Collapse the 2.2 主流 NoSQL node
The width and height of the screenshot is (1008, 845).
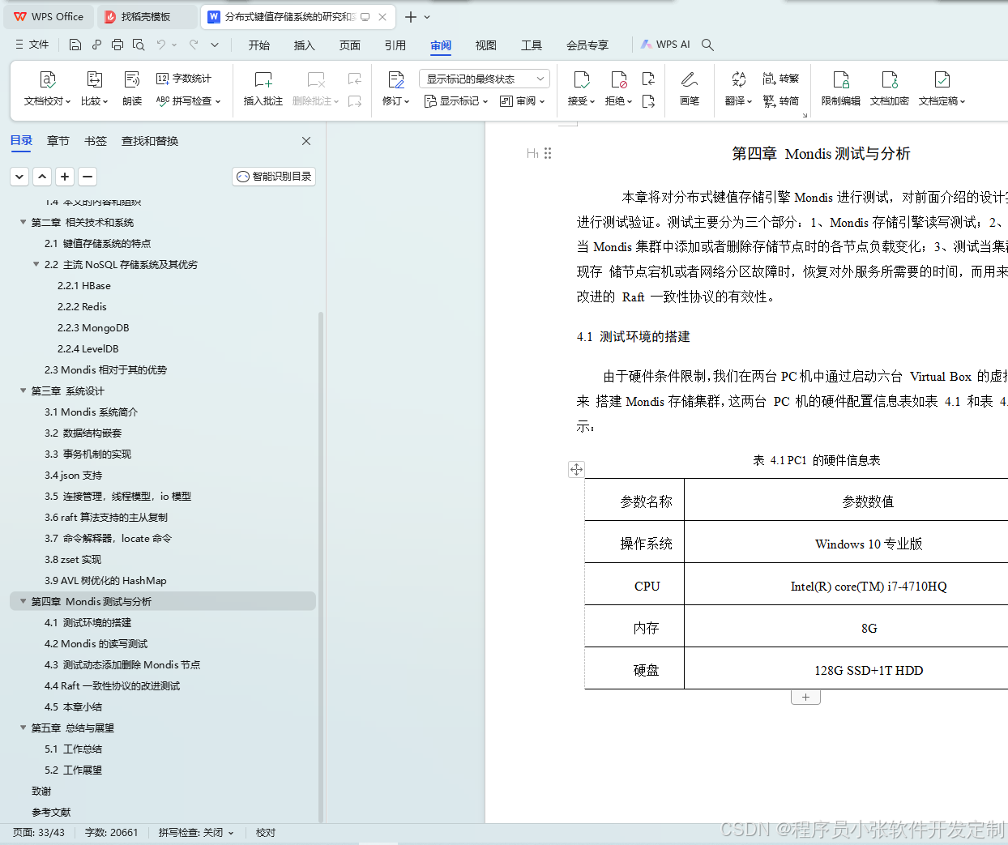coord(36,264)
